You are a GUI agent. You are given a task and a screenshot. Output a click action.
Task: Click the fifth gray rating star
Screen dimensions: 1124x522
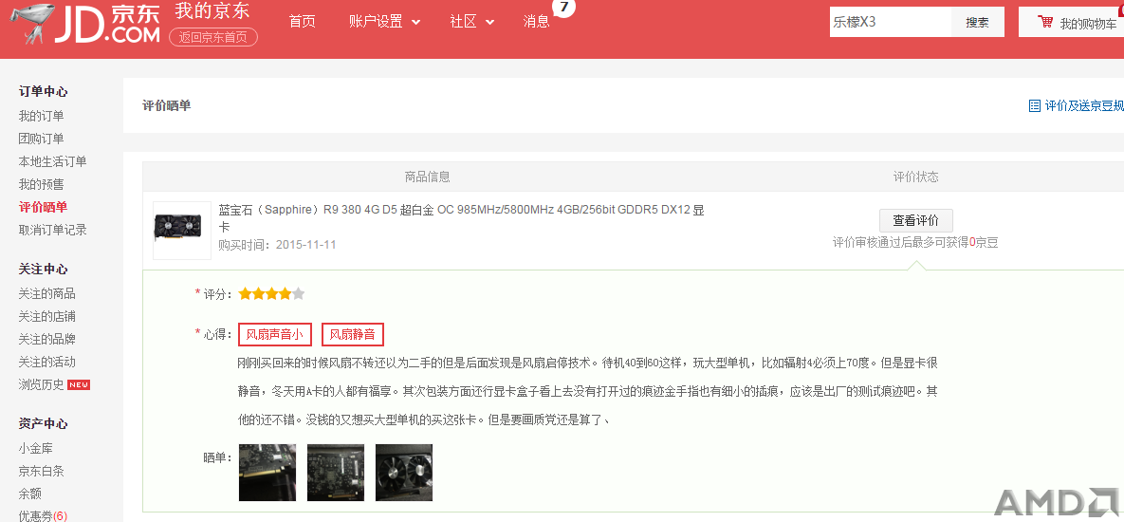[x=299, y=293]
